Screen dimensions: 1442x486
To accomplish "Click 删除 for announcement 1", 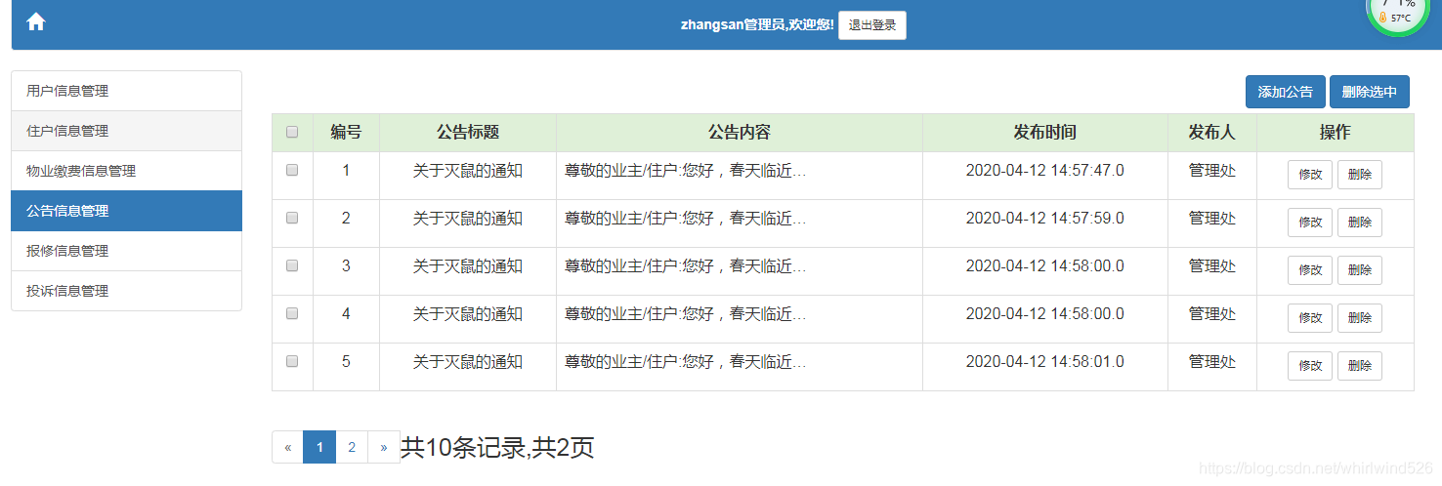I will click(1359, 175).
